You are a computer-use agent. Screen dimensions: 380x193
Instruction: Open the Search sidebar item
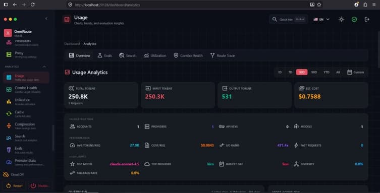click(26, 138)
